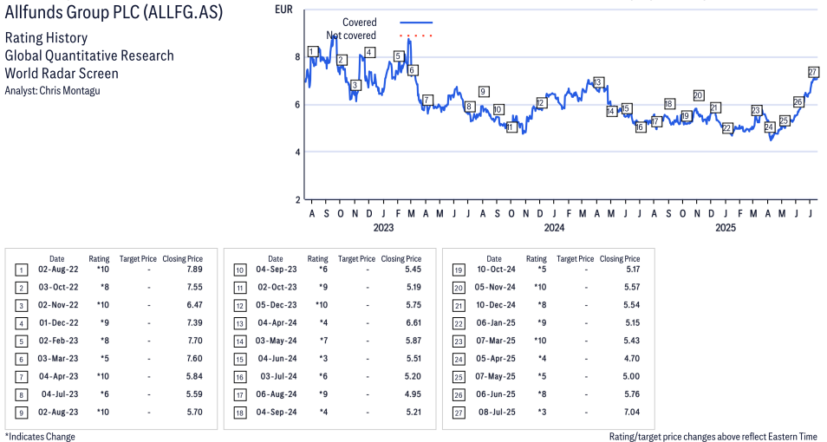This screenshot has width=827, height=442.
Task: Click box number 23 in the table
Action: tap(459, 341)
